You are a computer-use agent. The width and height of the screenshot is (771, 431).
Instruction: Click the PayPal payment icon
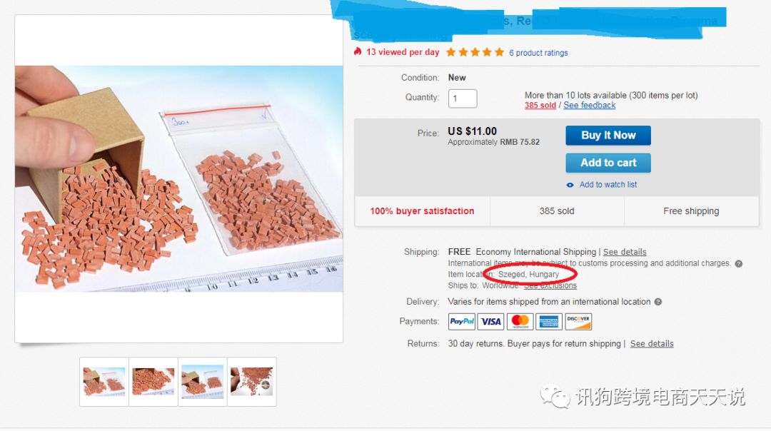462,321
